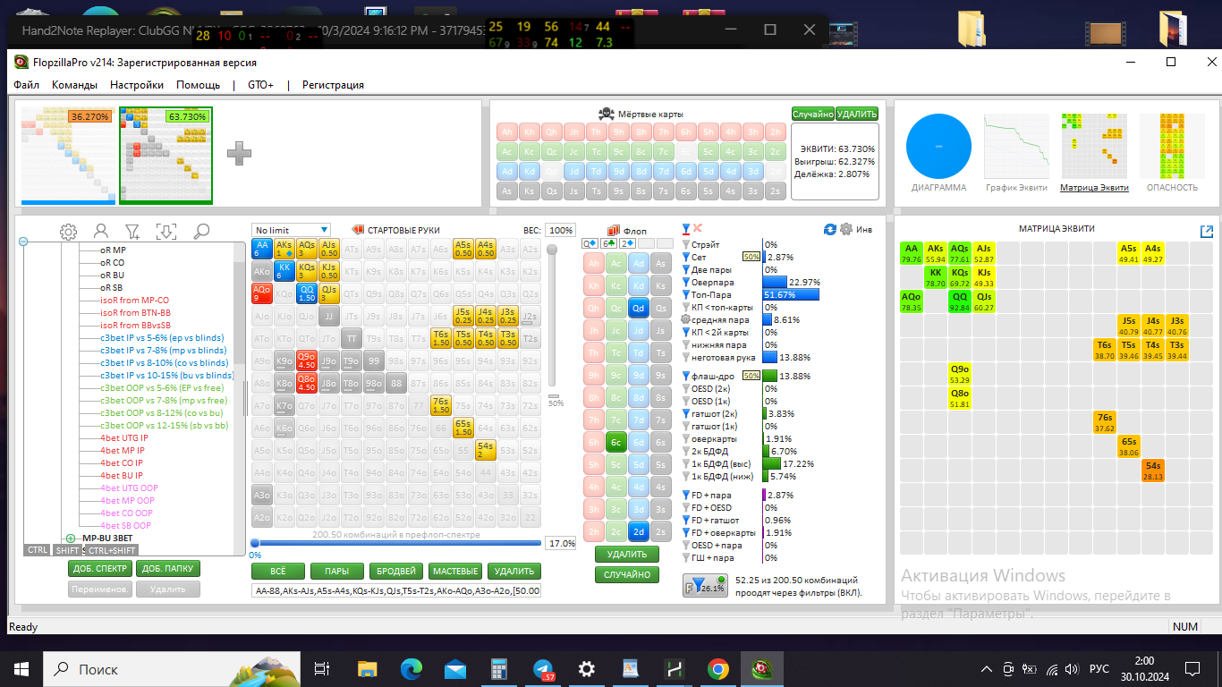1222x687 pixels.
Task: Toggle the оверкарты filter funnel
Action: (686, 438)
